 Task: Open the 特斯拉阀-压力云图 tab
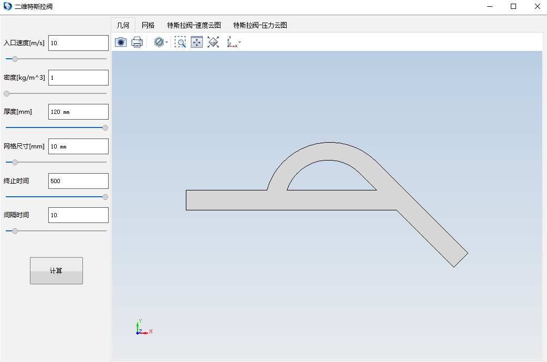[x=260, y=25]
